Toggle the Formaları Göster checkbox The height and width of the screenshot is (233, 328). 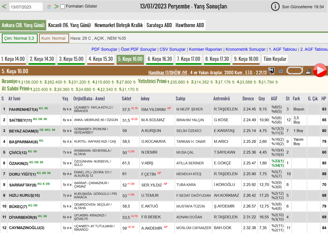point(63,7)
